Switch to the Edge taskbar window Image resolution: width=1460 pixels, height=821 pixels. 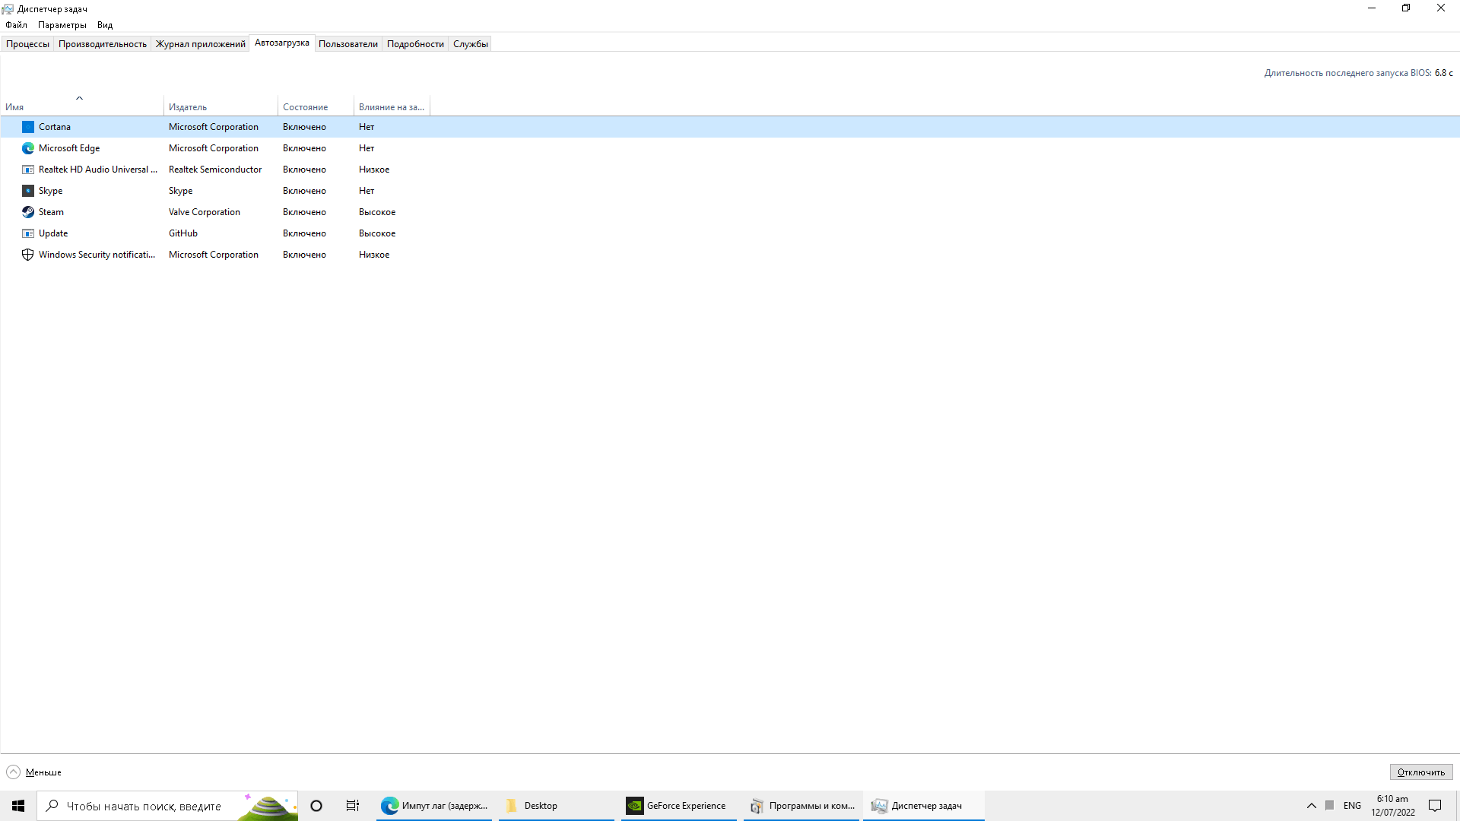(x=435, y=806)
